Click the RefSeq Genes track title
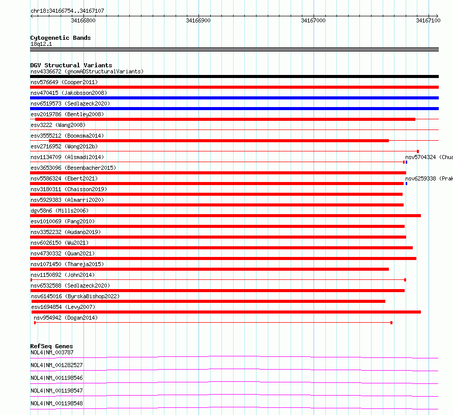The height and width of the screenshot is (415, 453). pos(52,346)
